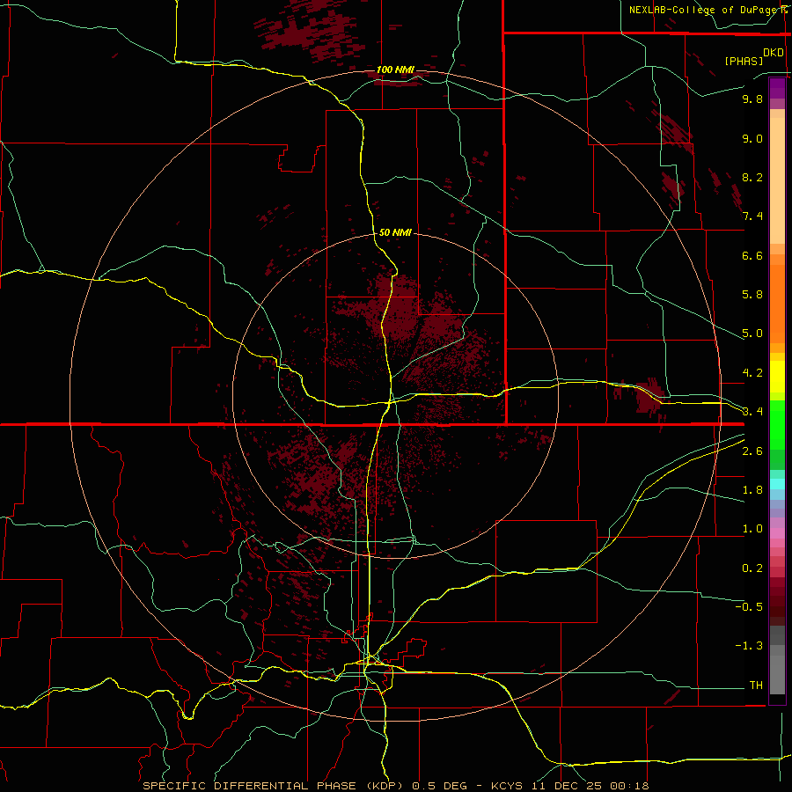Click the 6.6 scale value
The height and width of the screenshot is (792, 792).
(752, 255)
